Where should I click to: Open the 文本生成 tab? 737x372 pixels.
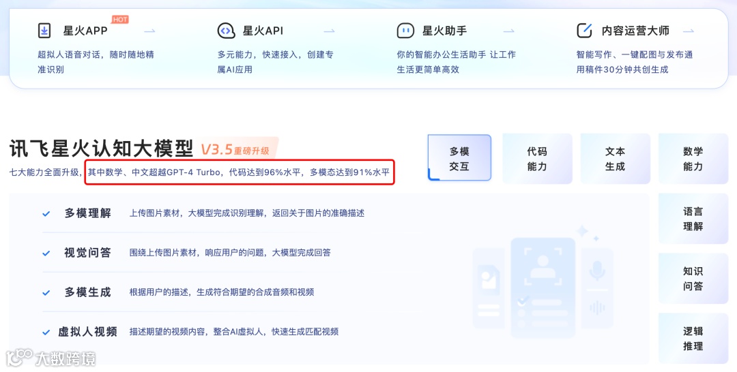(616, 158)
